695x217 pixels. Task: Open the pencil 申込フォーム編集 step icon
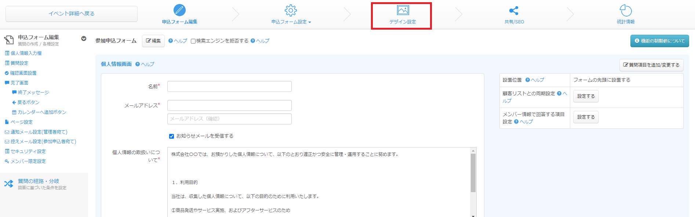tap(179, 10)
